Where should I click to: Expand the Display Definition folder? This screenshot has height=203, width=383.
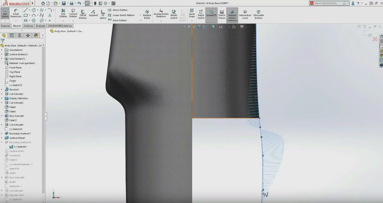(x=2, y=98)
